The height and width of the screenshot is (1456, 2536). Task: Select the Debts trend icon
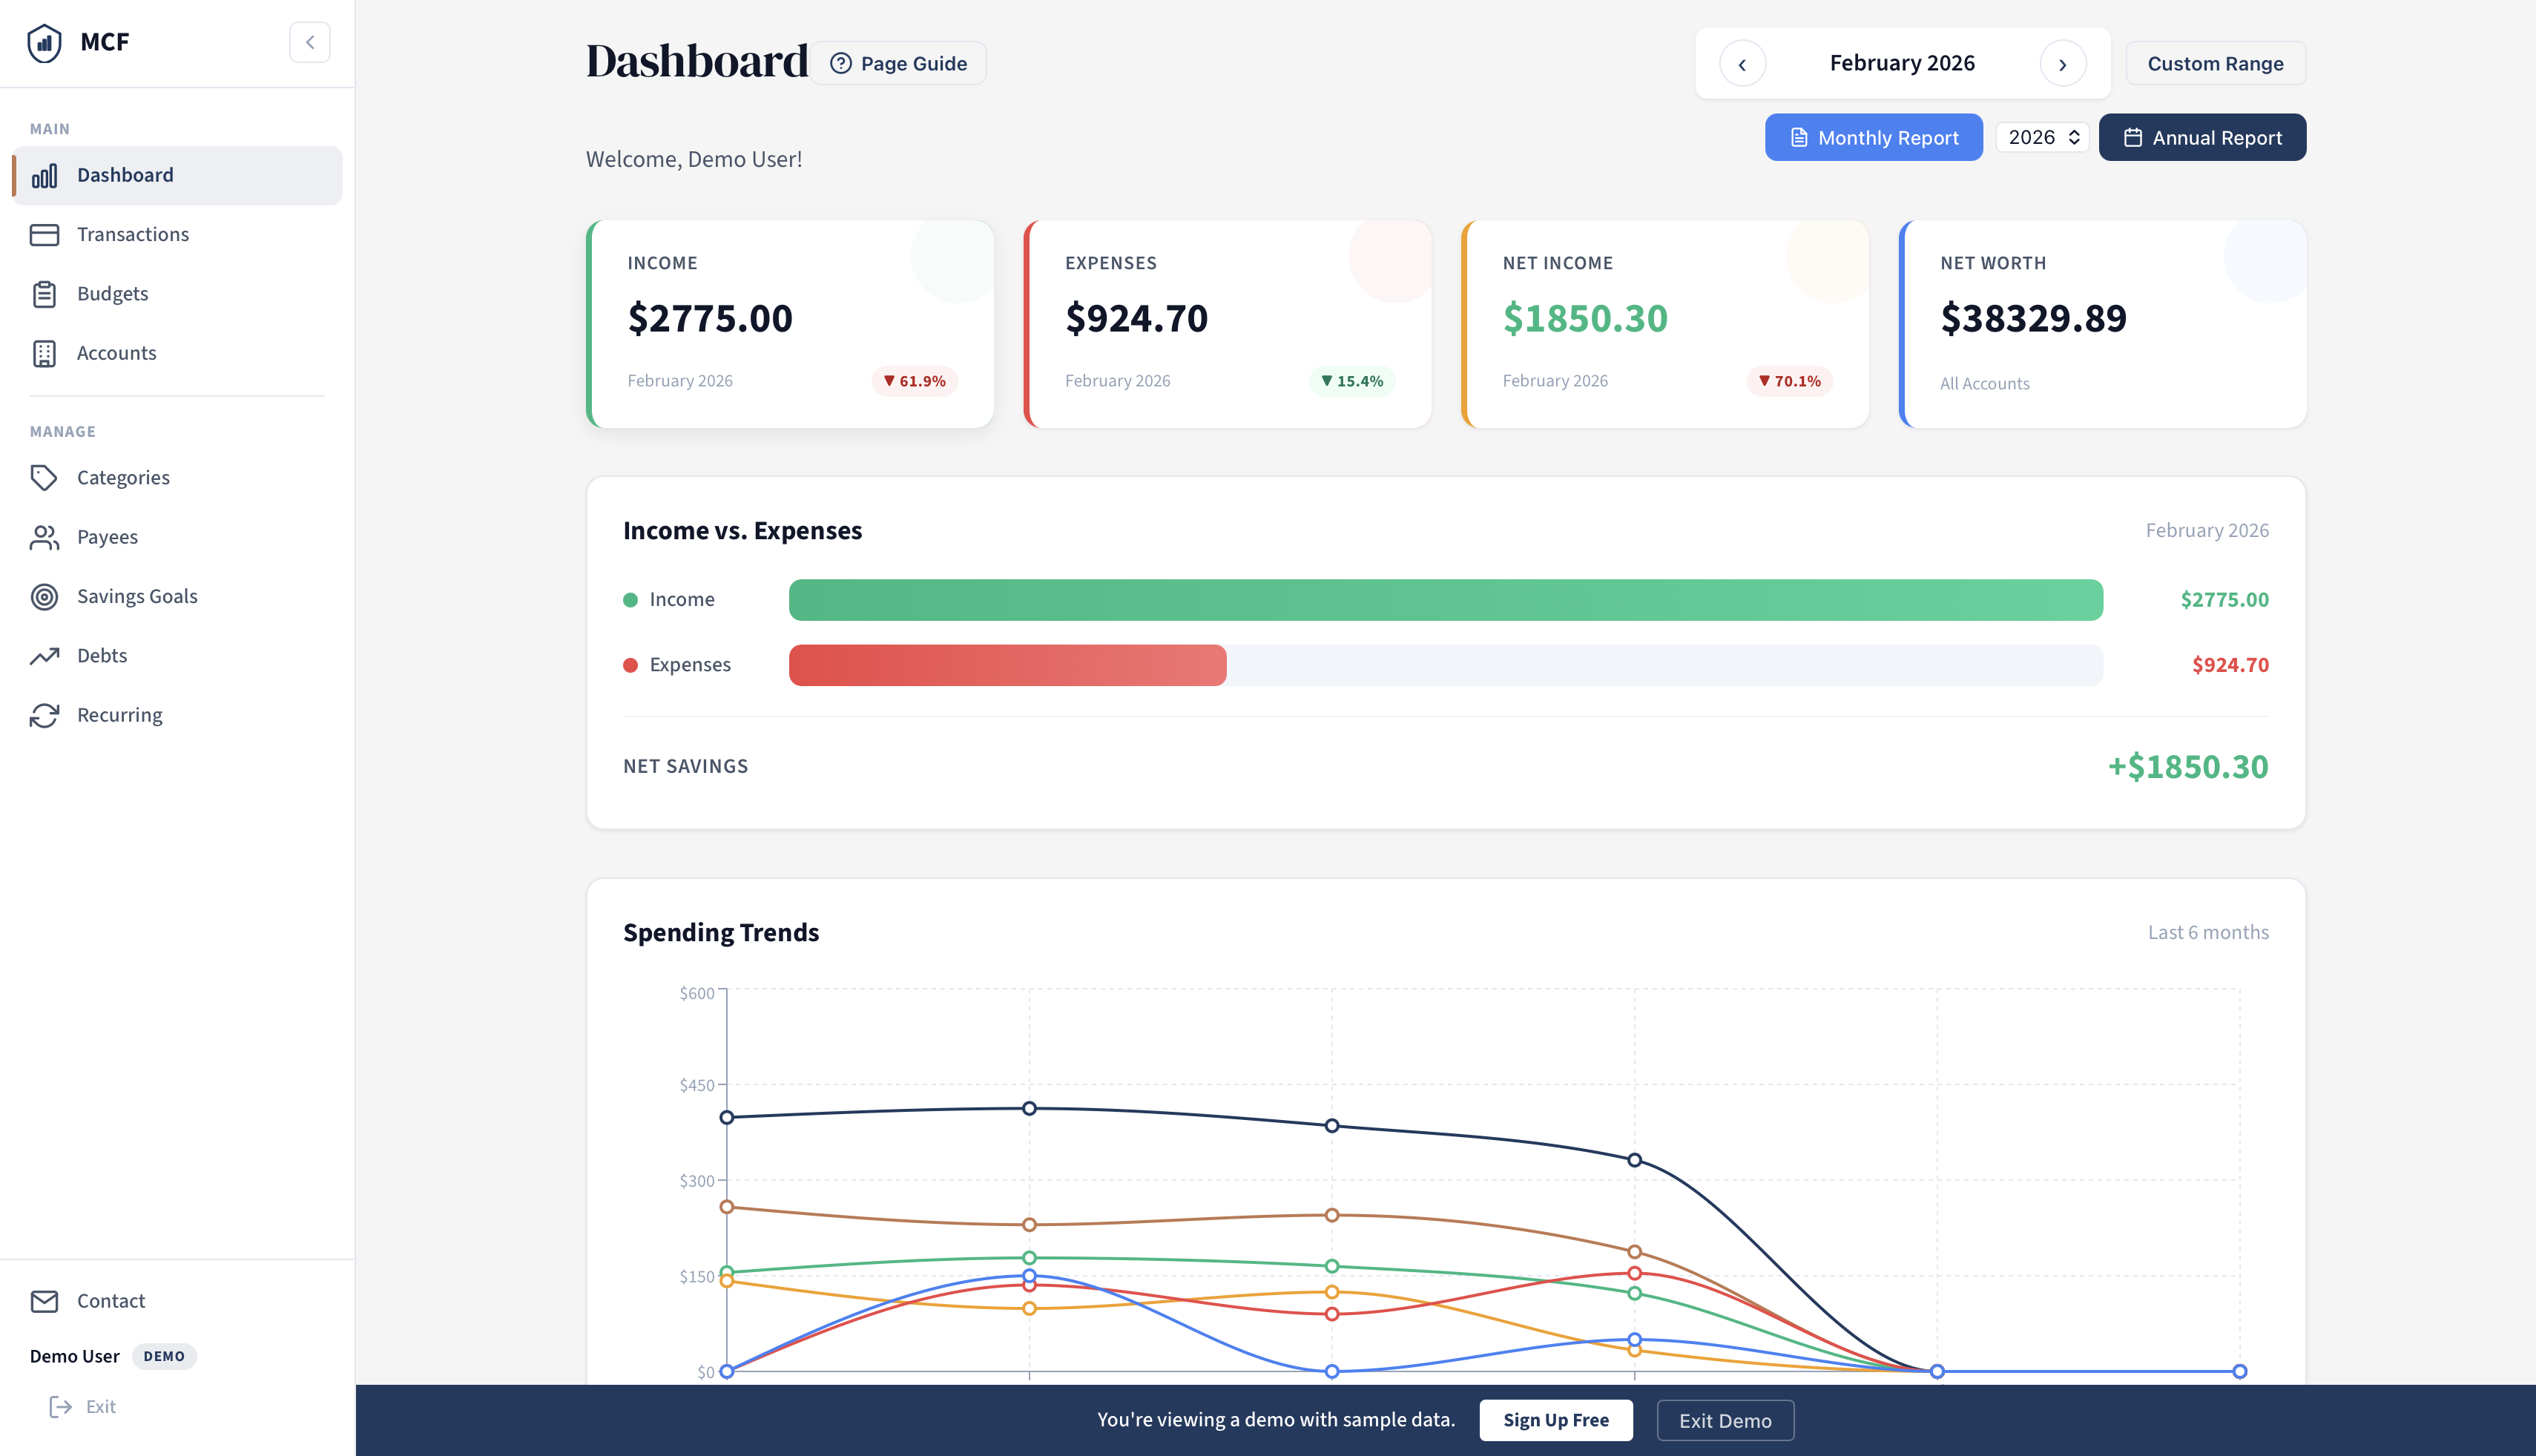(x=45, y=655)
